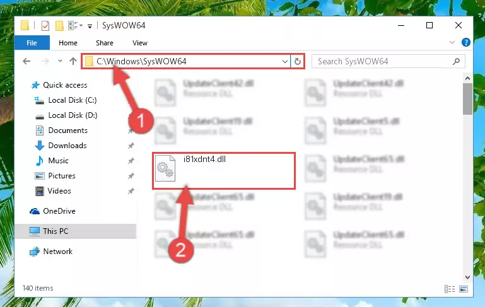Open Documents in the sidebar
Screen dimensions: 485x307
pos(67,130)
